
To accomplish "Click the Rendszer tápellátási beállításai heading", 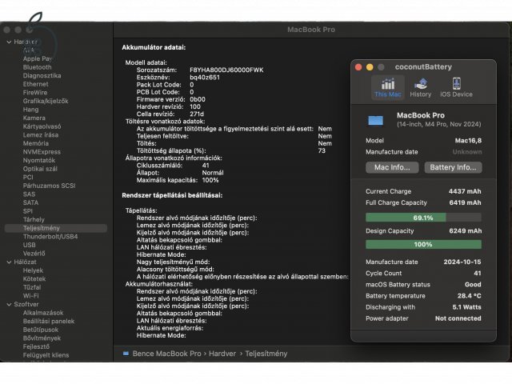I will (x=172, y=195).
